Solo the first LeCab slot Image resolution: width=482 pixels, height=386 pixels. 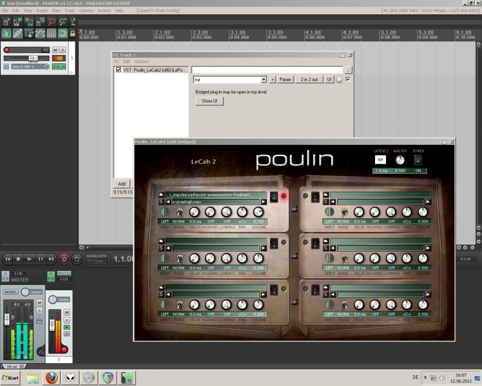161,202
